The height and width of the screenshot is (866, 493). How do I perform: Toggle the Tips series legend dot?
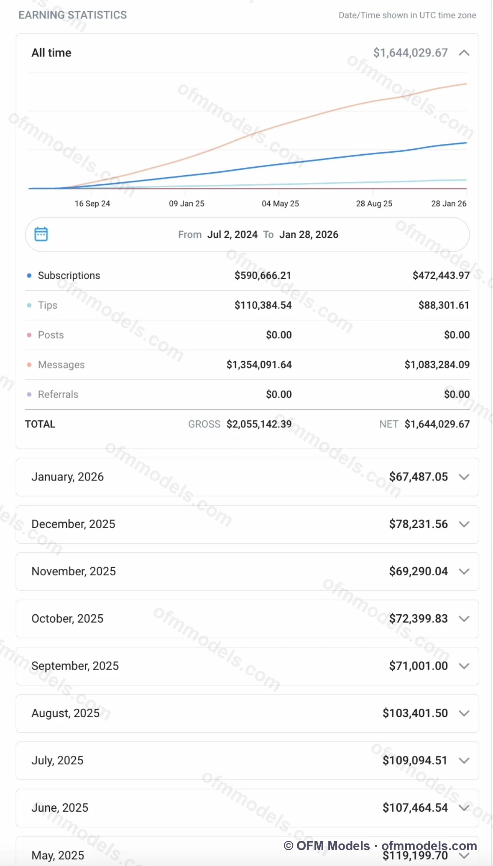[29, 305]
